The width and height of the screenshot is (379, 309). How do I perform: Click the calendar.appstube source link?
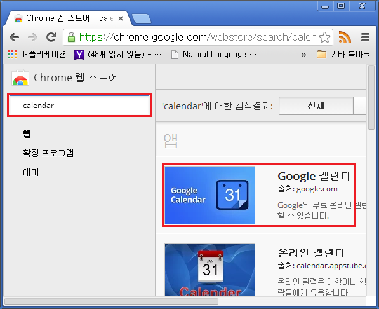(x=331, y=266)
